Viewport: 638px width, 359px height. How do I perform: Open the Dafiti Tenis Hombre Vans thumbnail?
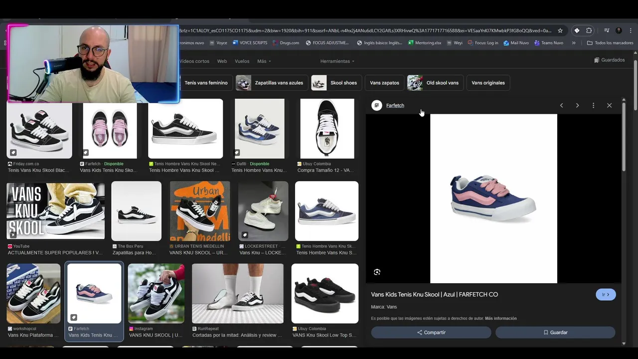pos(260,129)
